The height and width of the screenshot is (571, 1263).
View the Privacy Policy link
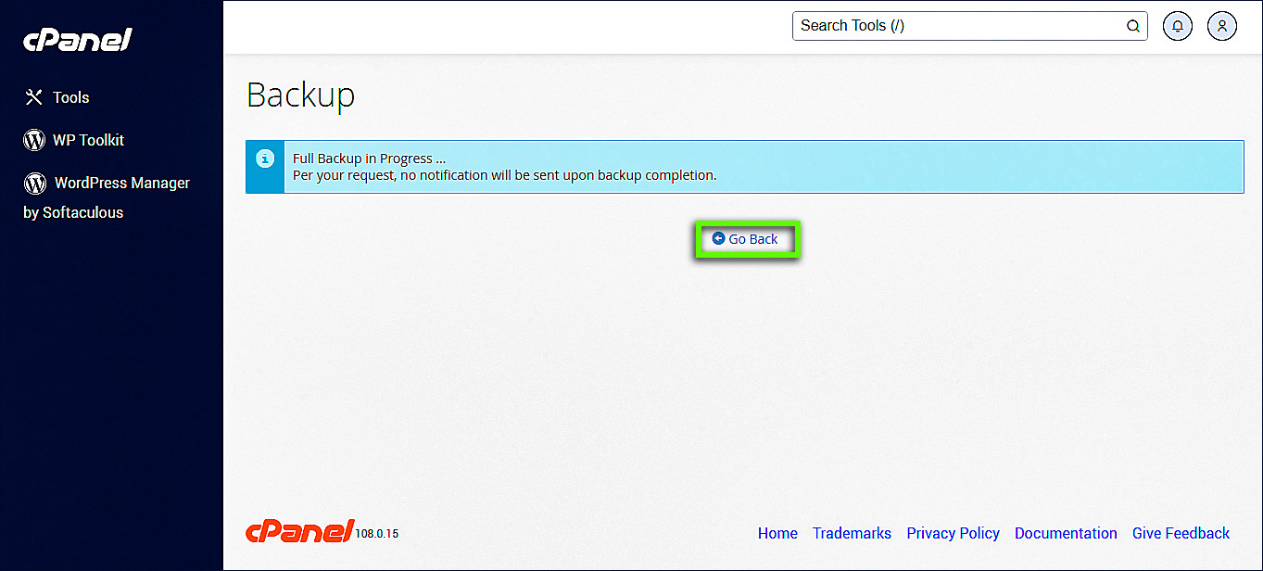click(x=953, y=533)
